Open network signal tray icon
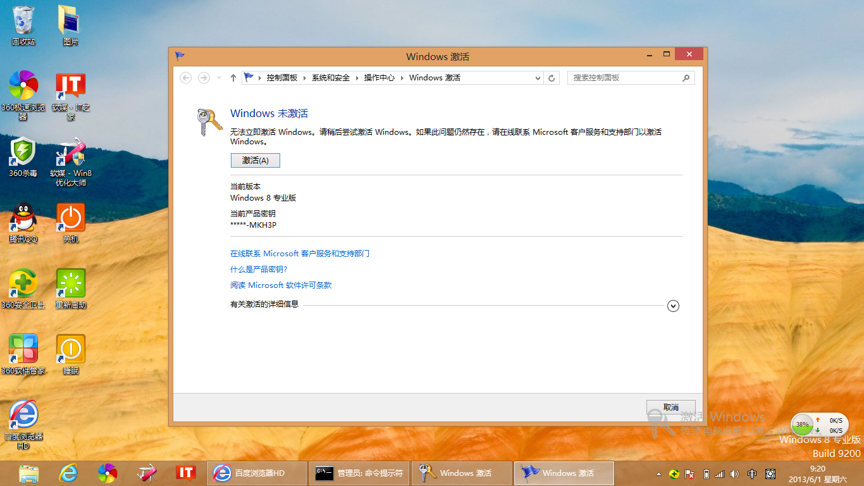864x486 pixels. tap(720, 473)
